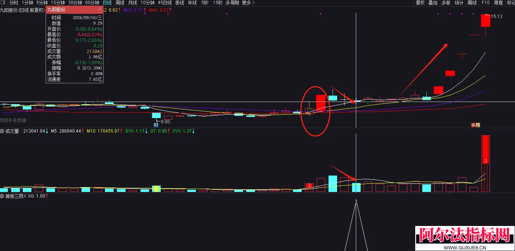Image resolution: width=515 pixels, height=251 pixels.
Task: Select the 30分钟 period tab
Action: coord(75,3)
